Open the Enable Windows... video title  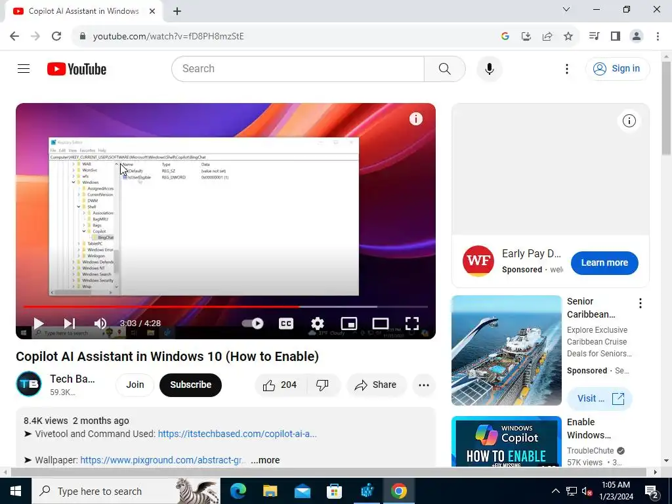click(589, 429)
